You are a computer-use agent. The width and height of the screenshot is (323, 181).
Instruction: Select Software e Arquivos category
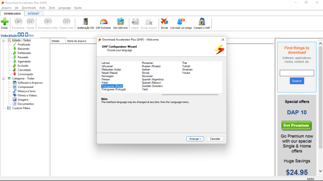pyautogui.click(x=30, y=83)
